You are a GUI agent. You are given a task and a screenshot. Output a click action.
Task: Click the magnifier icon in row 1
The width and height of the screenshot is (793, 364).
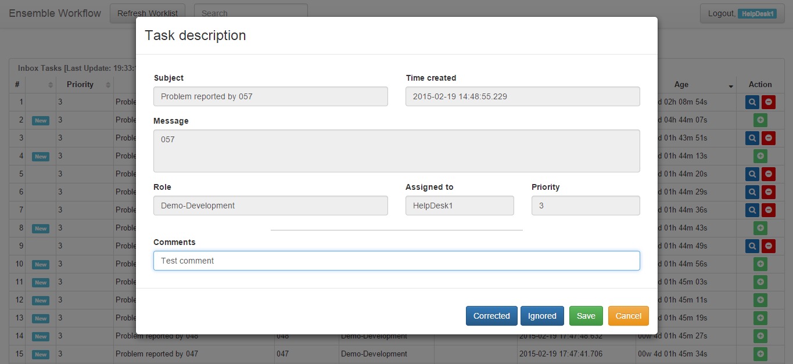752,102
